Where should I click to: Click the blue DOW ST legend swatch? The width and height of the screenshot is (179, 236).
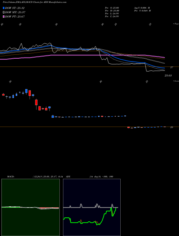[4, 8]
